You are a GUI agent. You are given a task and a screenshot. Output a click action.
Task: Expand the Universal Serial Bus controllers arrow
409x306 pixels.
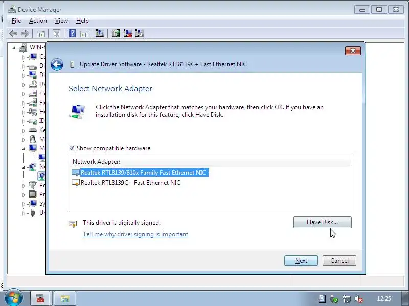(24, 213)
